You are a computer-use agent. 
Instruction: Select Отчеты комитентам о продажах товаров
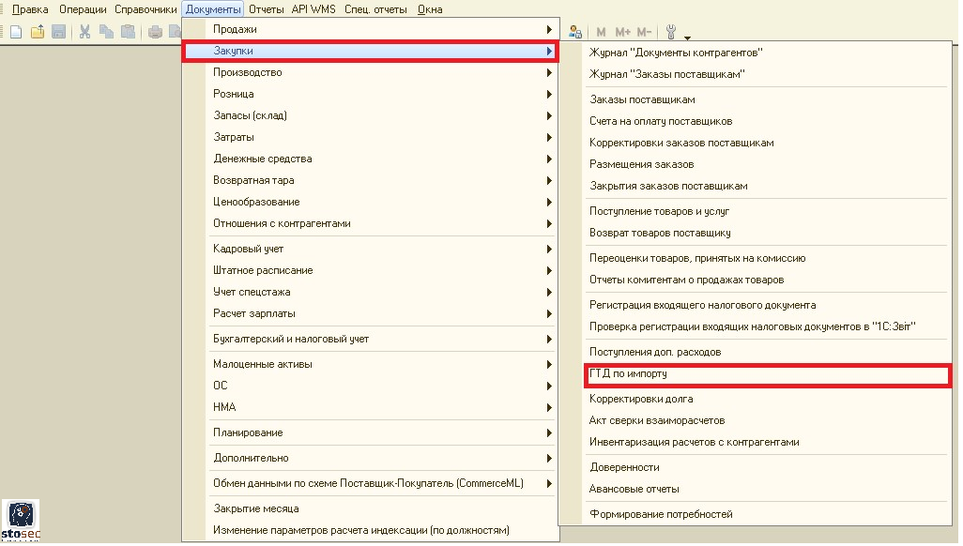pos(756,280)
